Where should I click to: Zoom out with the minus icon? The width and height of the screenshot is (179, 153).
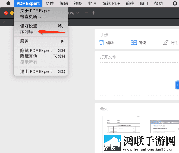click(x=86, y=13)
